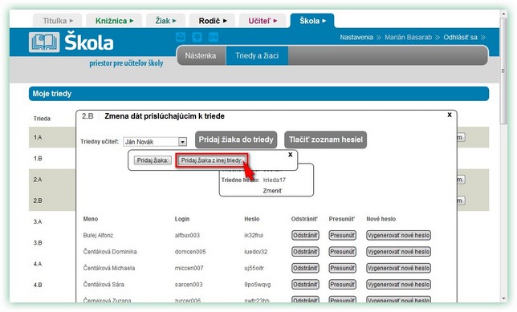
Task: Click the vertical scrollbar thumb
Action: [x=503, y=71]
